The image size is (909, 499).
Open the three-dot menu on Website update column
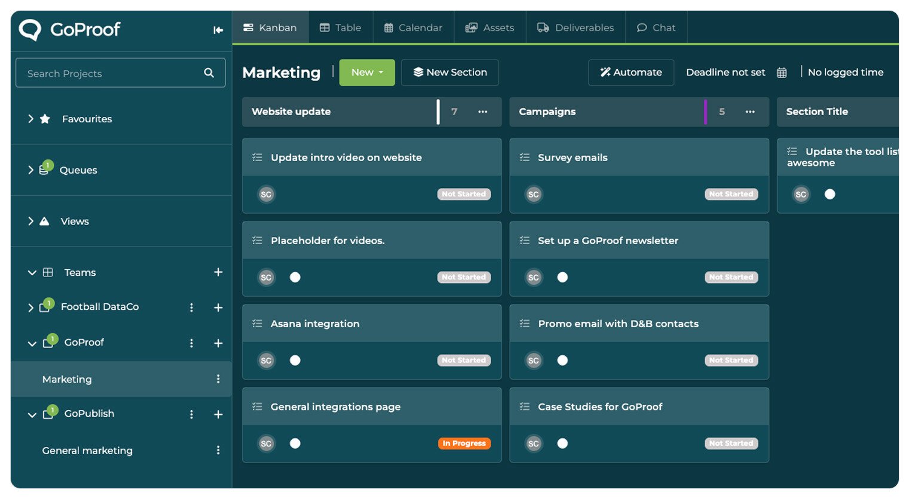483,112
